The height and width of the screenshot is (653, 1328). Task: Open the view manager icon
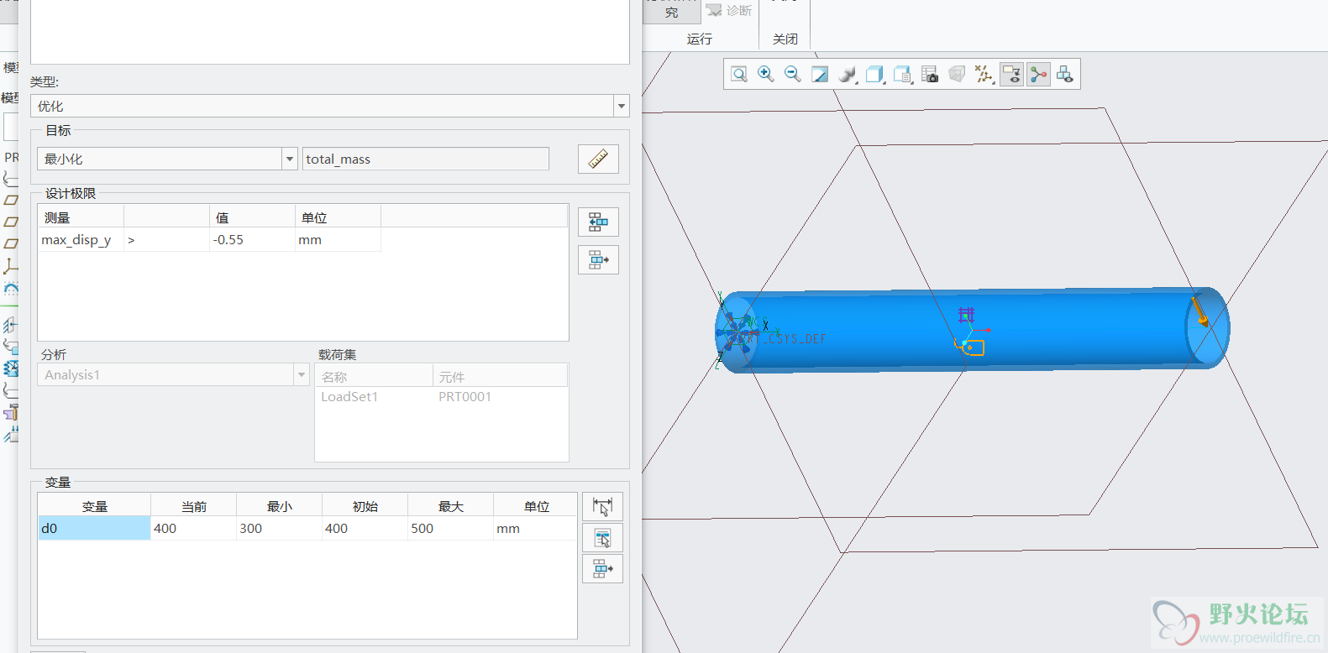point(903,75)
